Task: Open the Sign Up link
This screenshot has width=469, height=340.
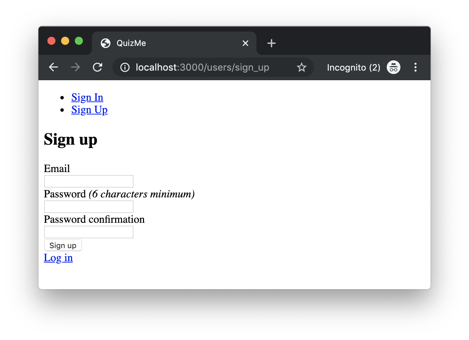Action: (x=89, y=110)
